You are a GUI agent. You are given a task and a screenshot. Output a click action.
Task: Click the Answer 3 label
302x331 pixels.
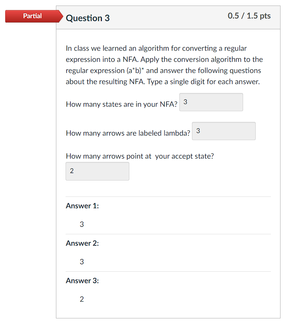(x=82, y=281)
